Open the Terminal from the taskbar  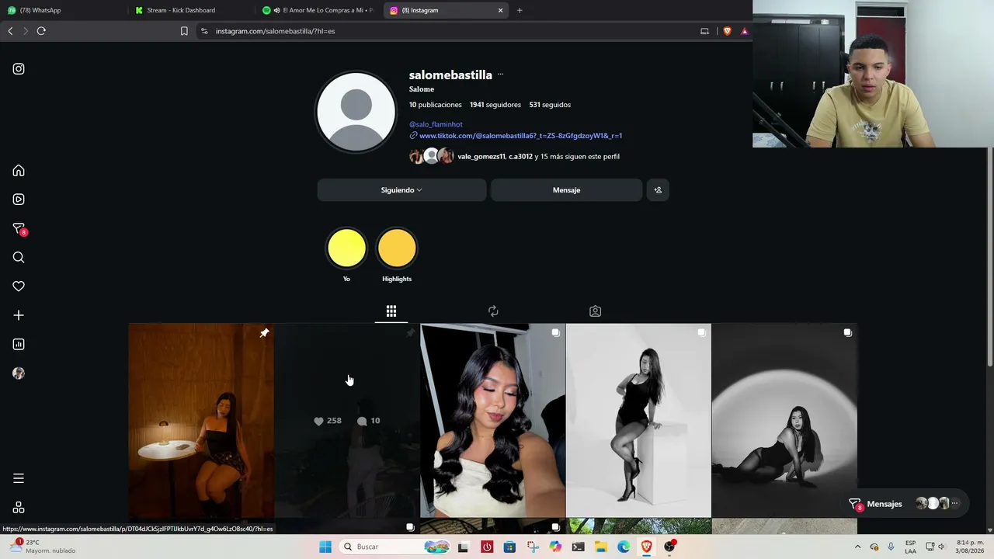pyautogui.click(x=578, y=547)
